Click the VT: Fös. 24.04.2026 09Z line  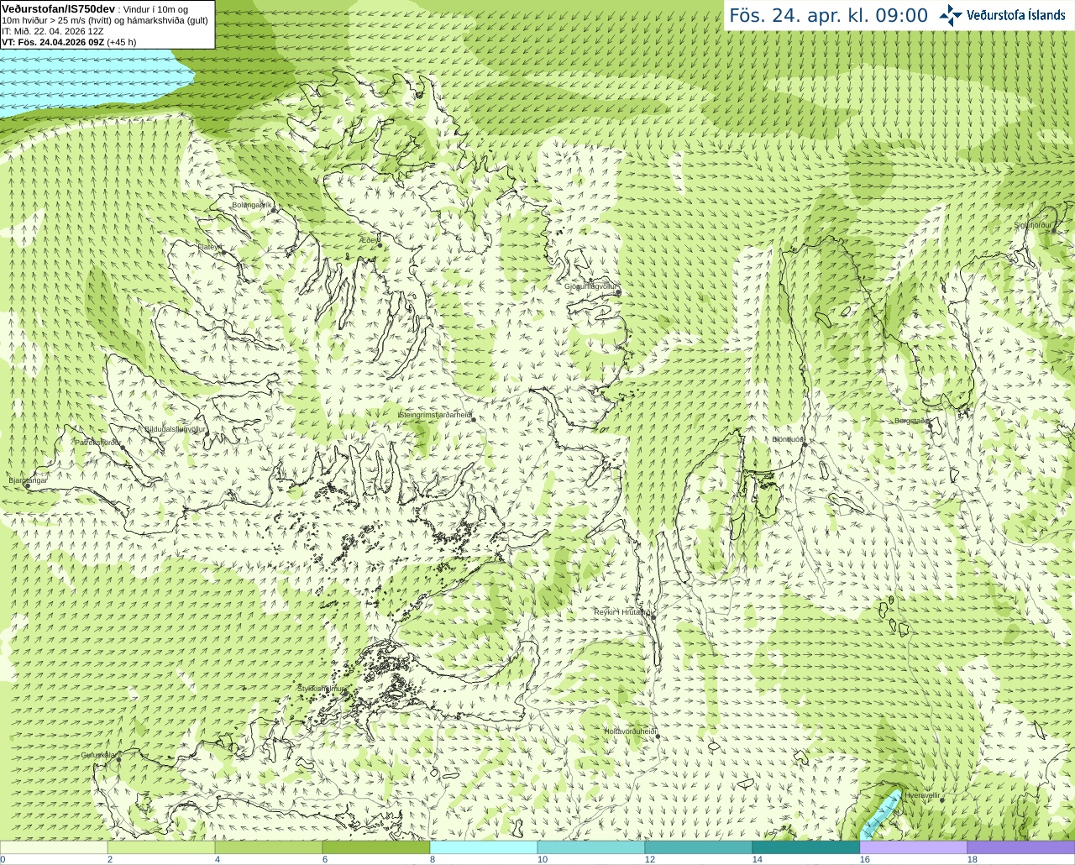coord(69,42)
